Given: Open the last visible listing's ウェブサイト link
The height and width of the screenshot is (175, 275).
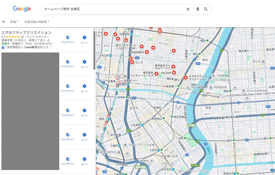Looking at the screenshot, I should (x=67, y=161).
